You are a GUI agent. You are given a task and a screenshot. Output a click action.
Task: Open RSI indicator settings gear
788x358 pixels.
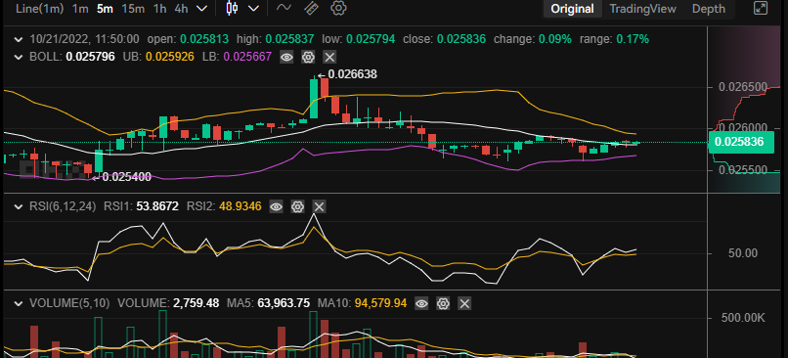pos(298,206)
